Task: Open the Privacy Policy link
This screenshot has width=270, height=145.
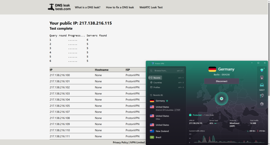Action: click(120, 142)
